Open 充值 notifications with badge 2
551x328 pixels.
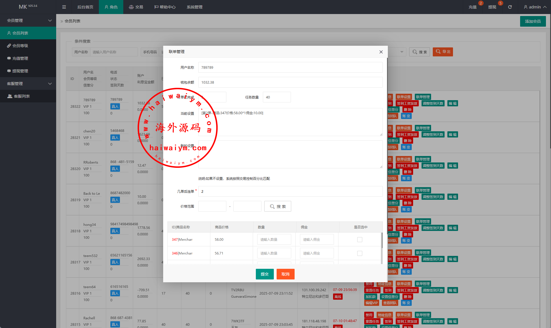coord(473,7)
